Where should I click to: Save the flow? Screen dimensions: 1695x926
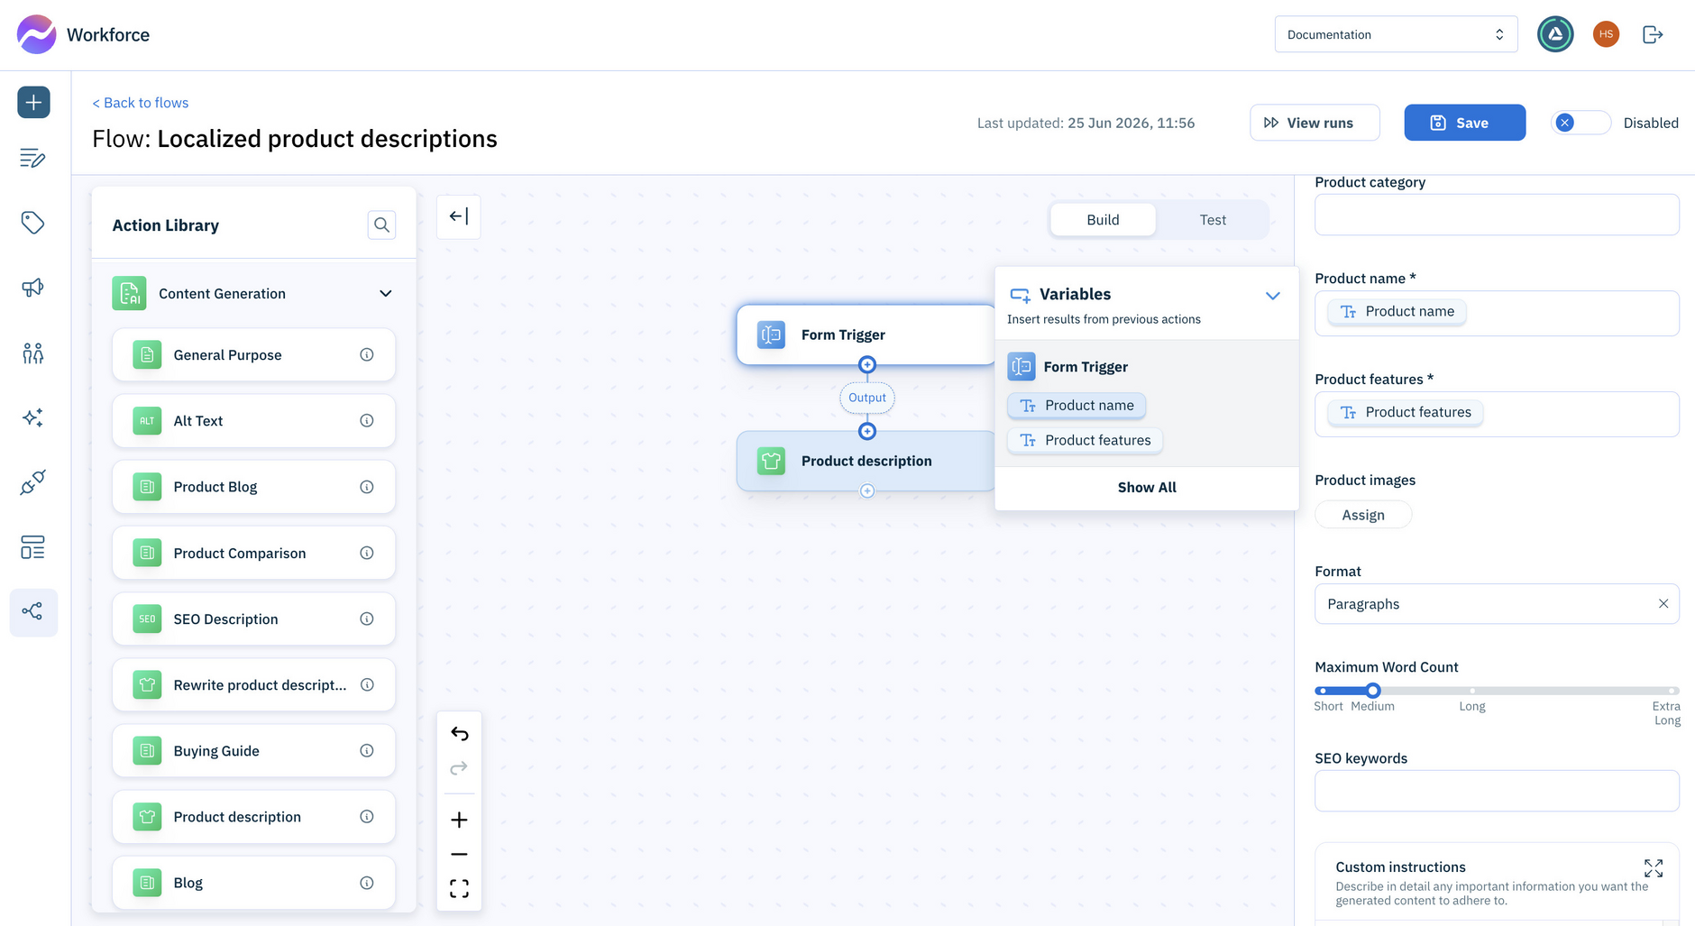[1464, 123]
